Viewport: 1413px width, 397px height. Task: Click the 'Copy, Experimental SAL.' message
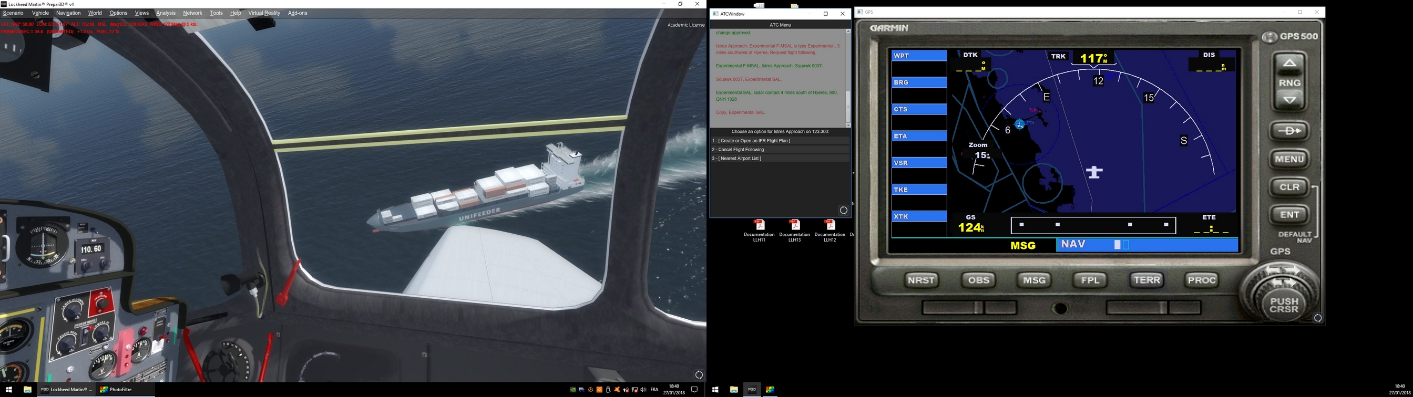click(x=740, y=112)
